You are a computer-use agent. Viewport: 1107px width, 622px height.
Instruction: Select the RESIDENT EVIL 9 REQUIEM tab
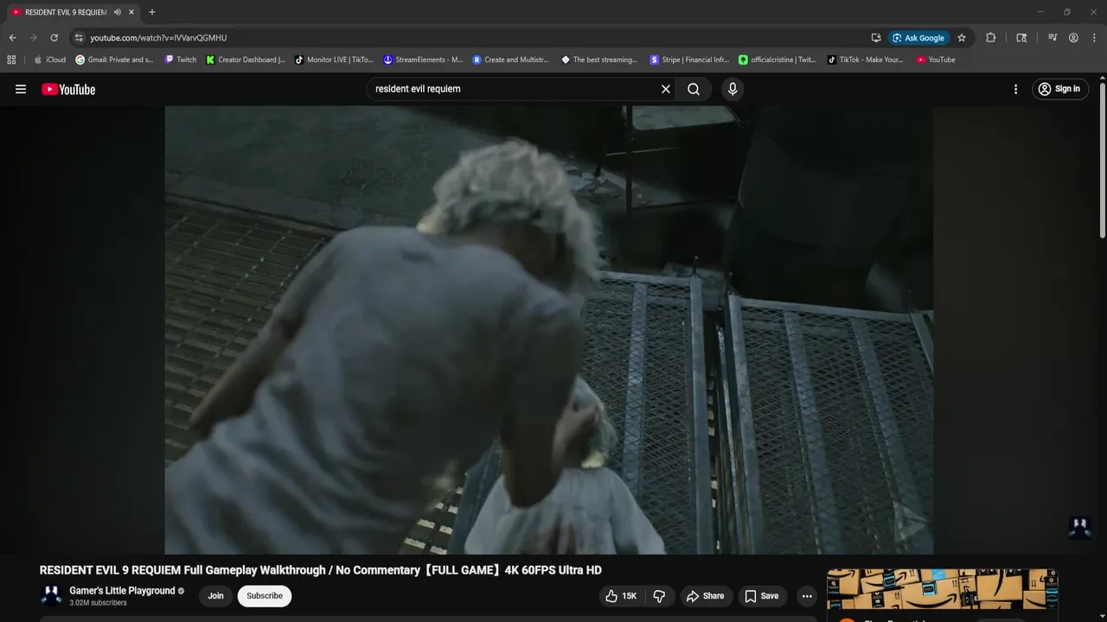tap(66, 12)
